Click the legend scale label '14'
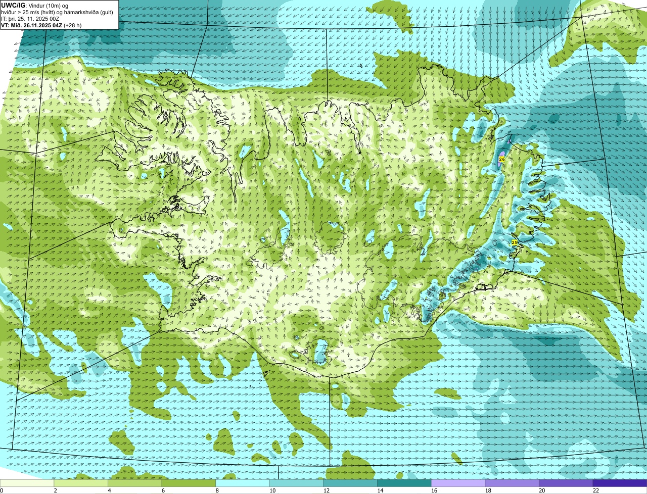 pos(381,490)
